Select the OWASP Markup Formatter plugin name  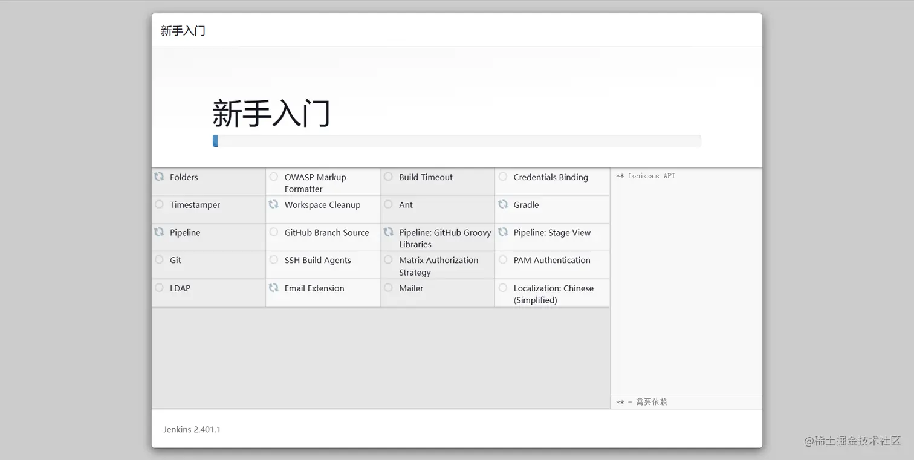(316, 183)
